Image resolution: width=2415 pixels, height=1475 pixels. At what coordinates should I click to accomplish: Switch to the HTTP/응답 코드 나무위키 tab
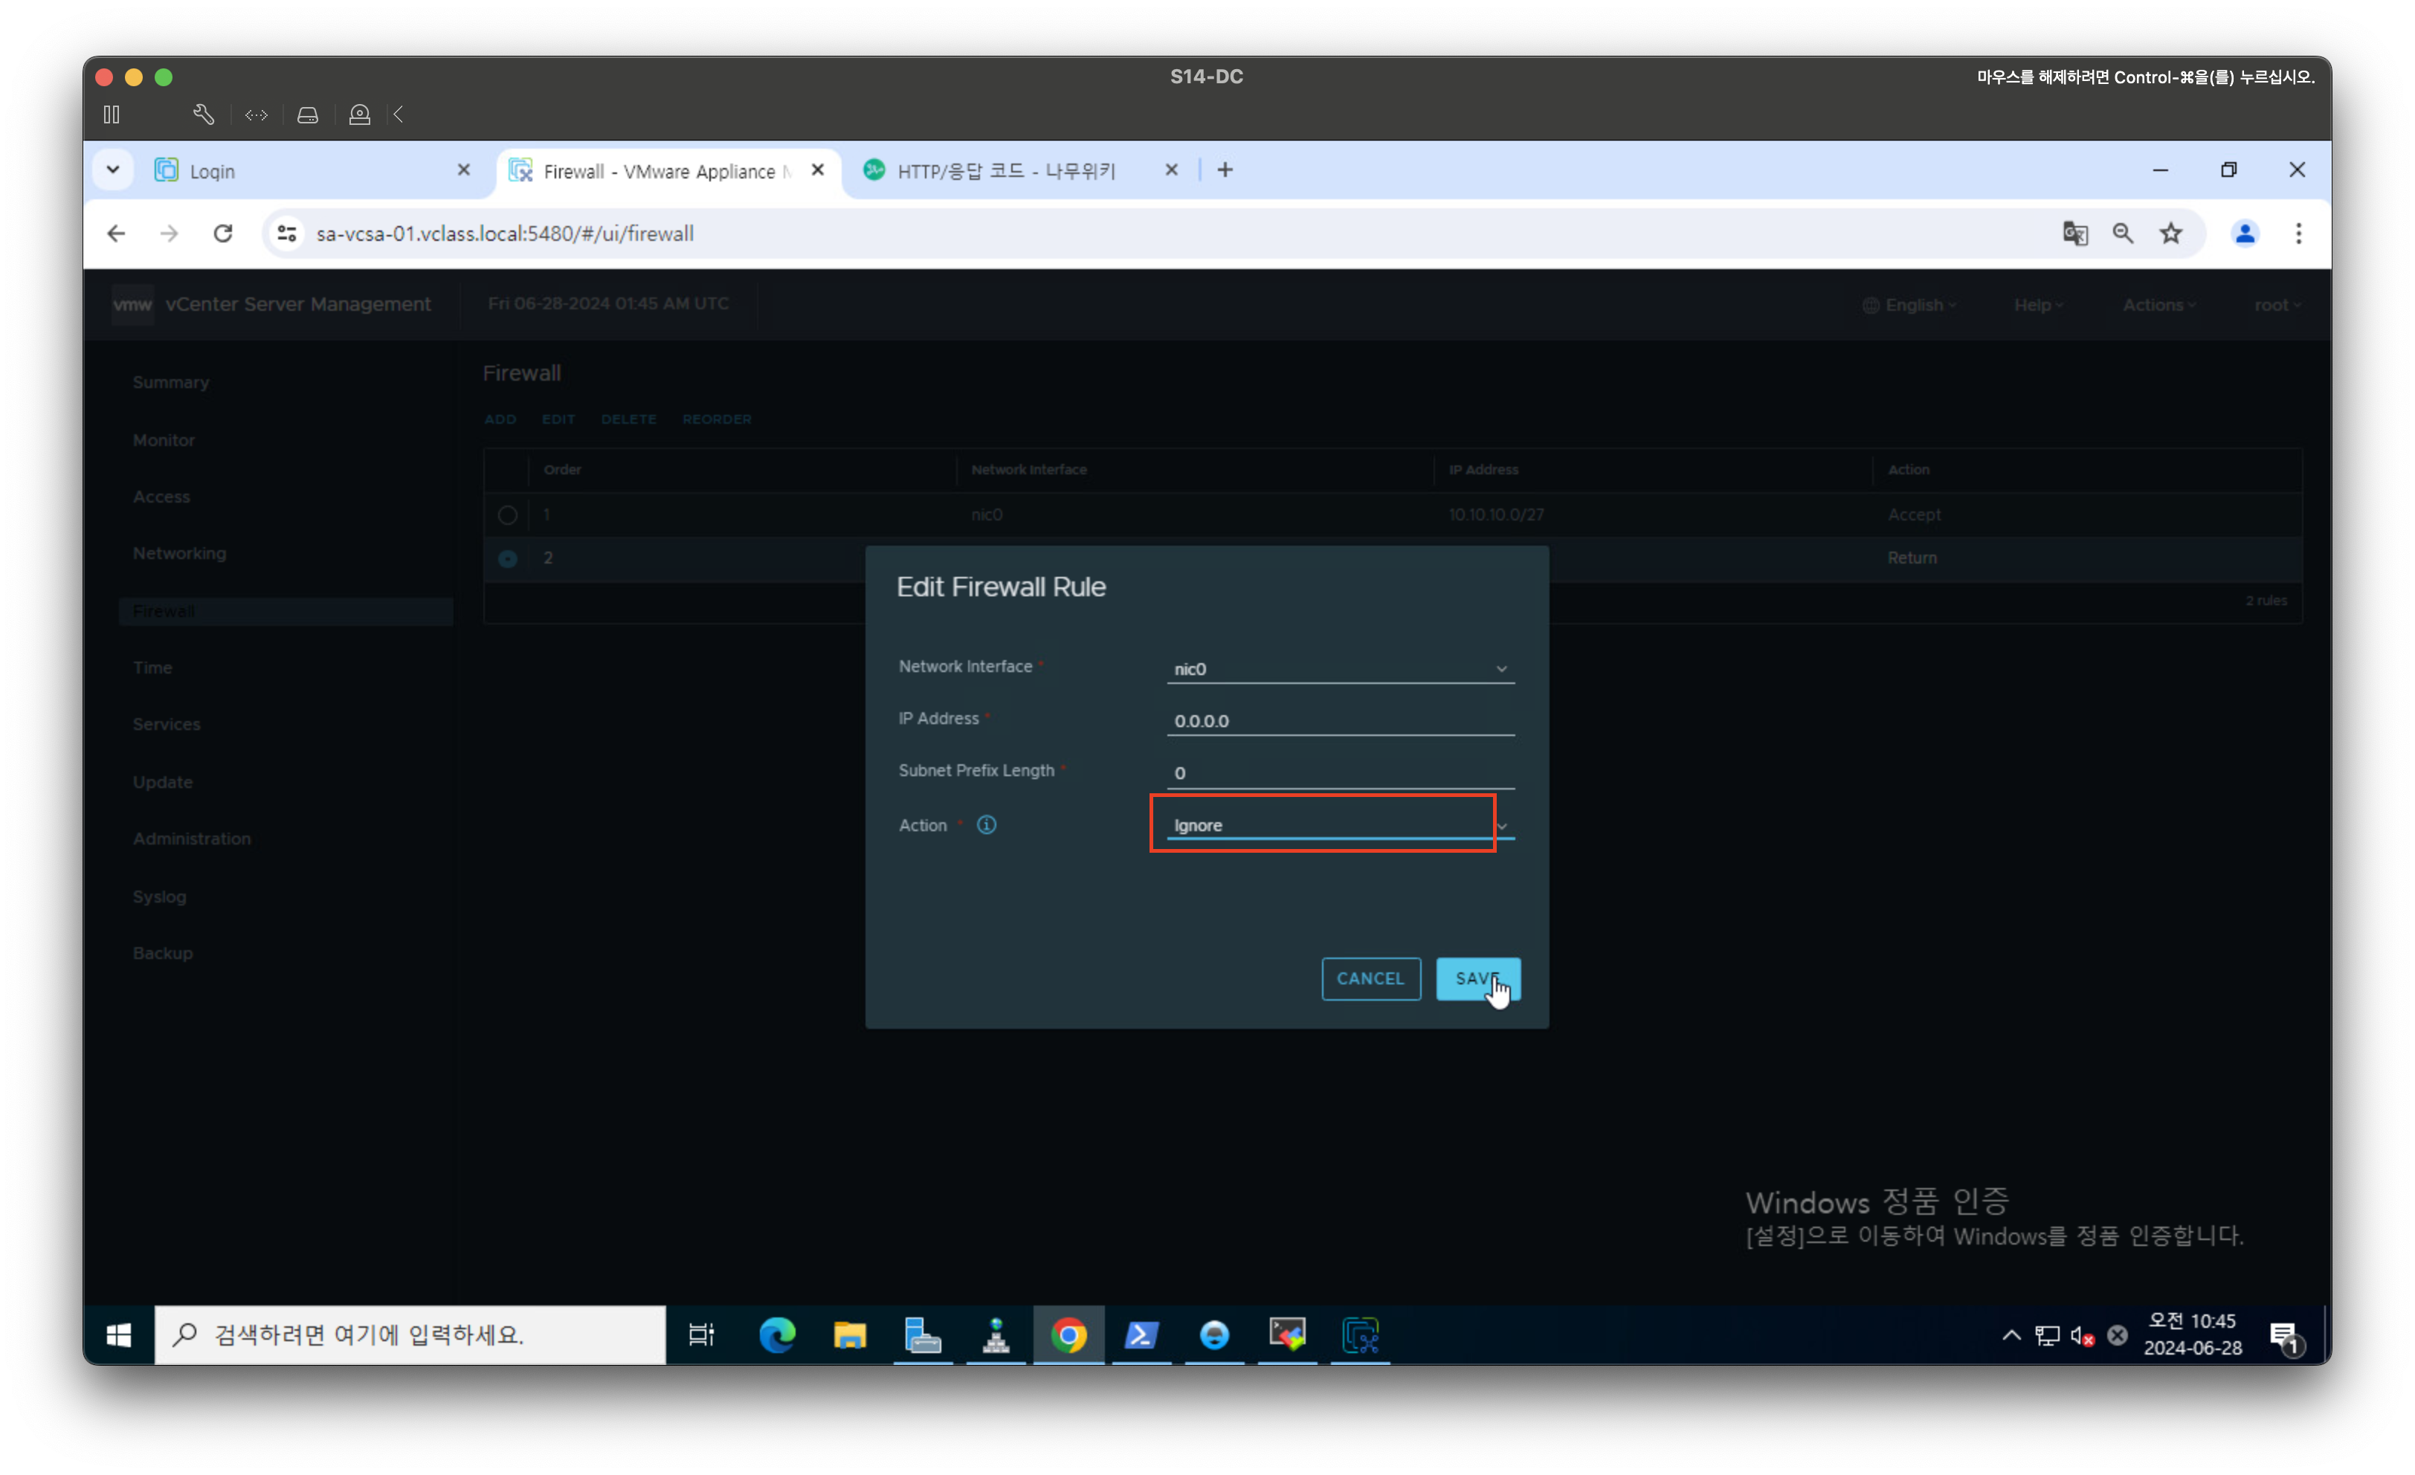[1007, 170]
